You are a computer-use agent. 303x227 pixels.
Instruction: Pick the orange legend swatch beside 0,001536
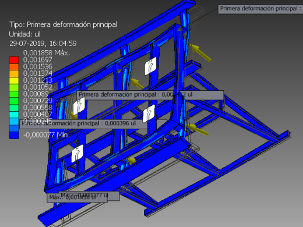pyautogui.click(x=14, y=67)
